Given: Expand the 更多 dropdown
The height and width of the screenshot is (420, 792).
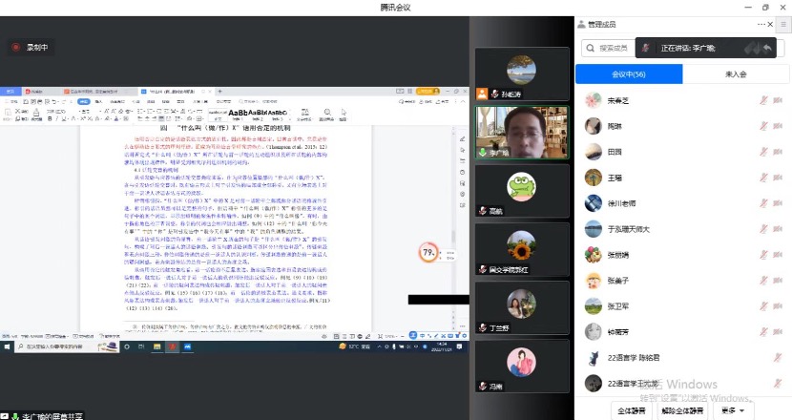Looking at the screenshot, I should [735, 409].
